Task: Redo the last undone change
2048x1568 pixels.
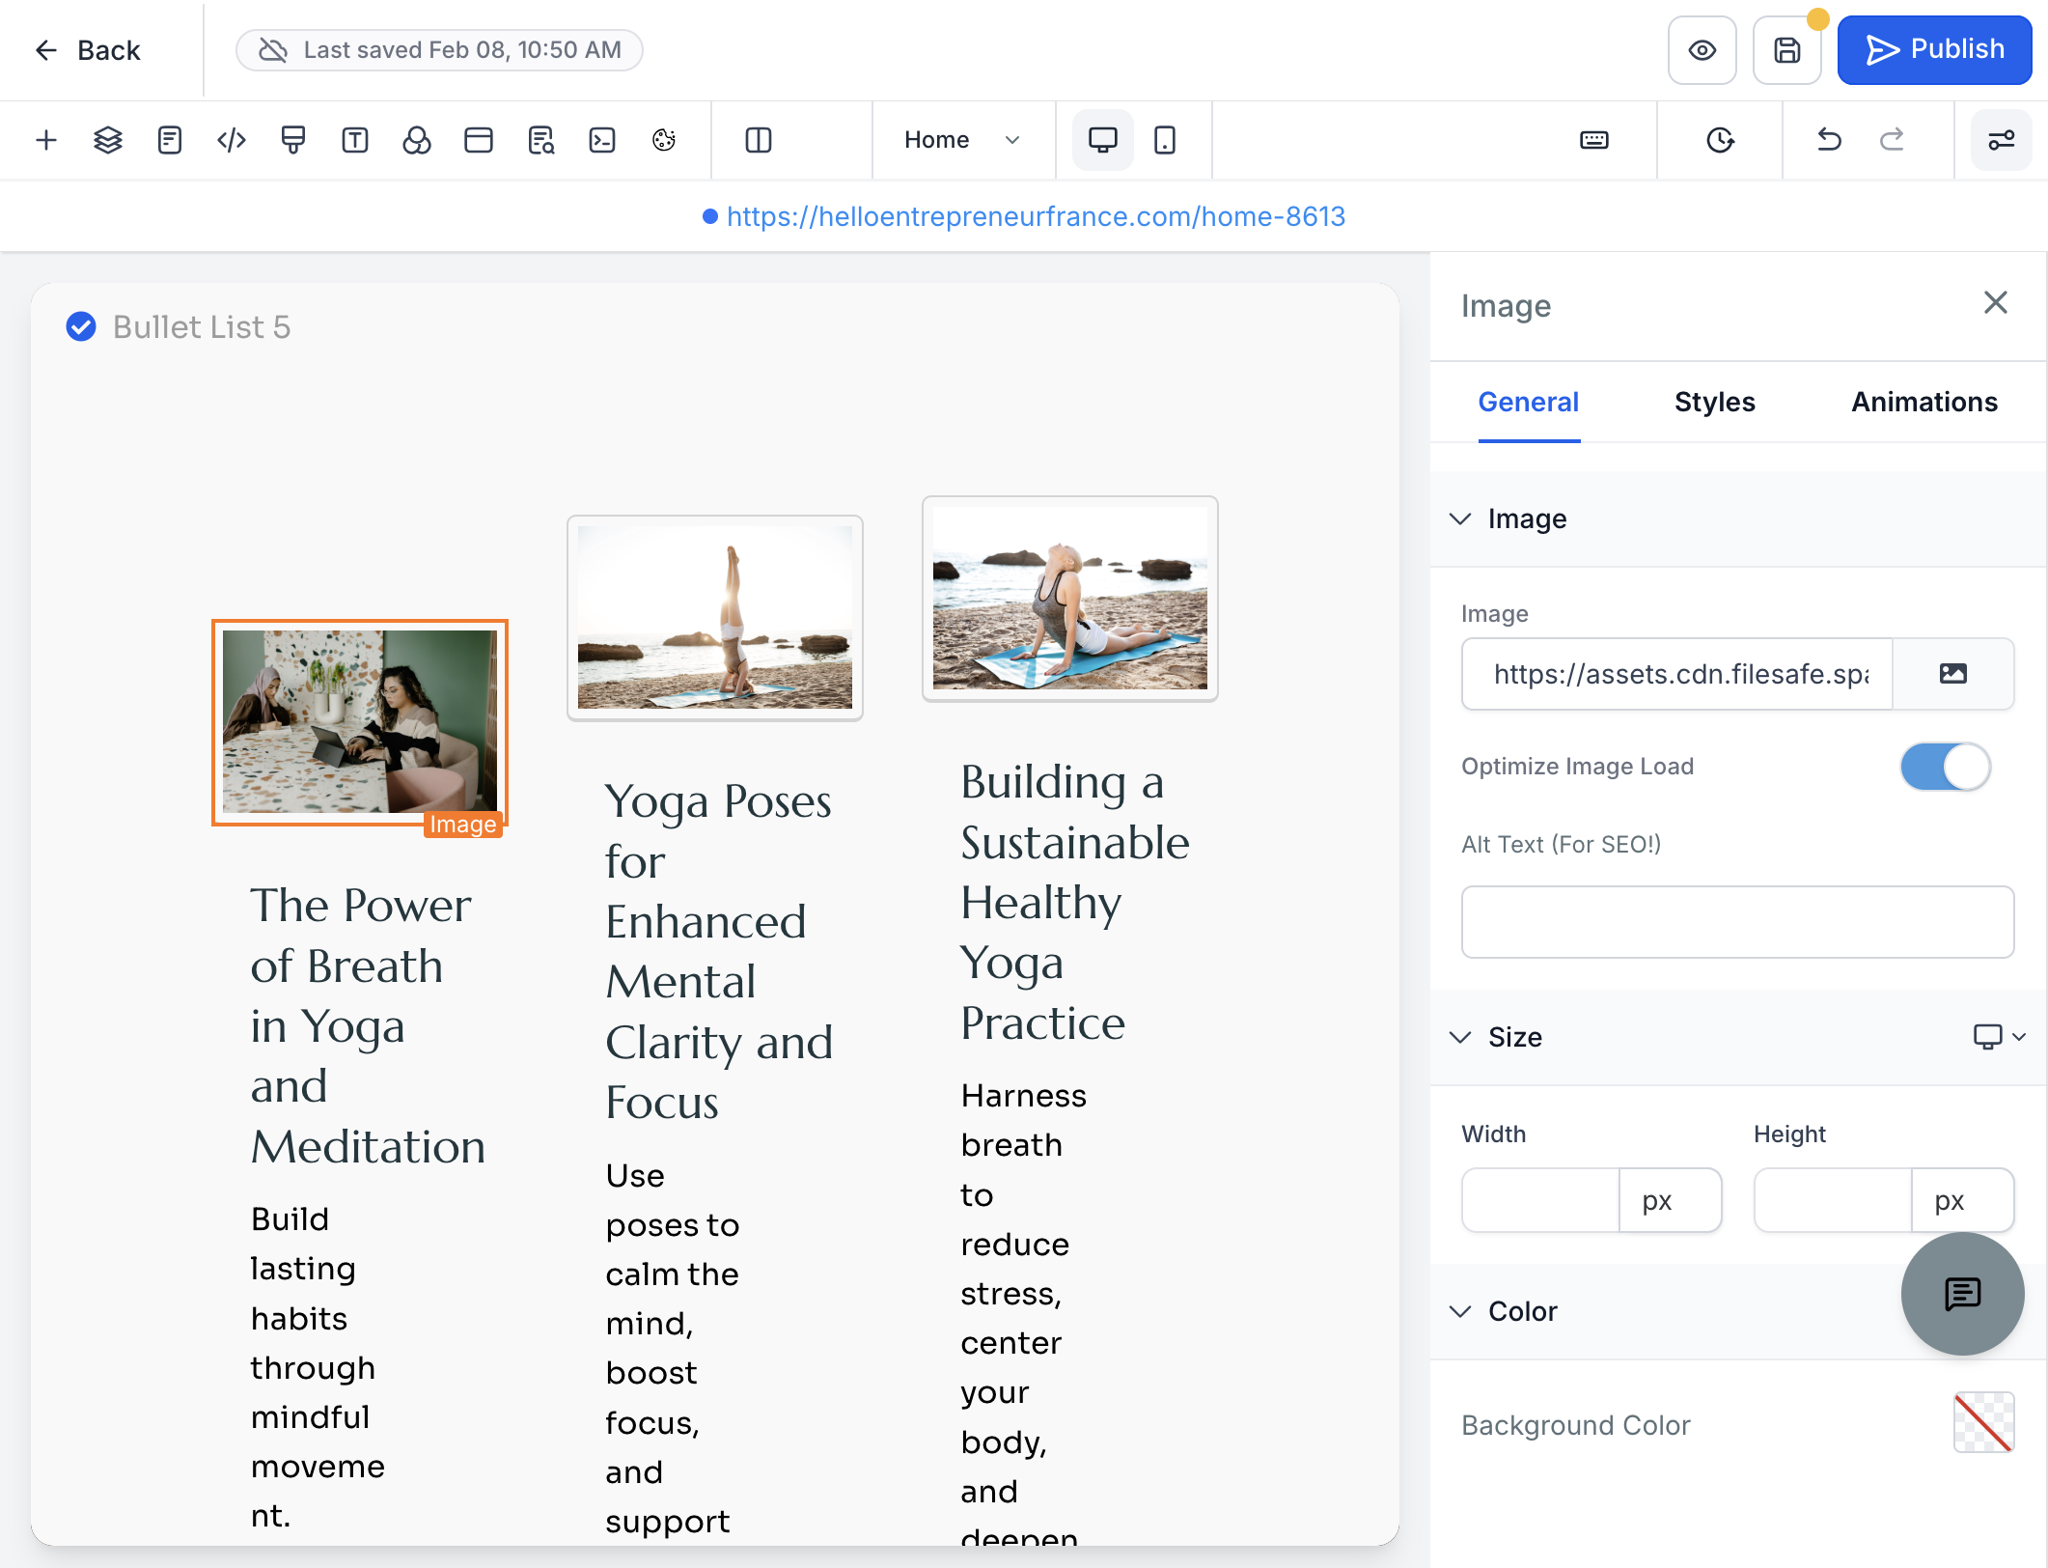Action: pyautogui.click(x=1892, y=140)
